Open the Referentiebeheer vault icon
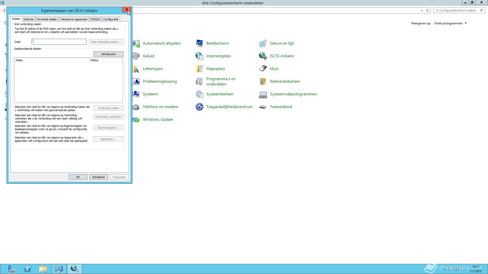 point(263,81)
